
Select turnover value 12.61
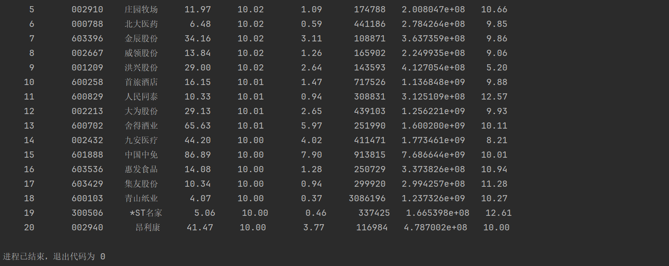[x=499, y=213]
